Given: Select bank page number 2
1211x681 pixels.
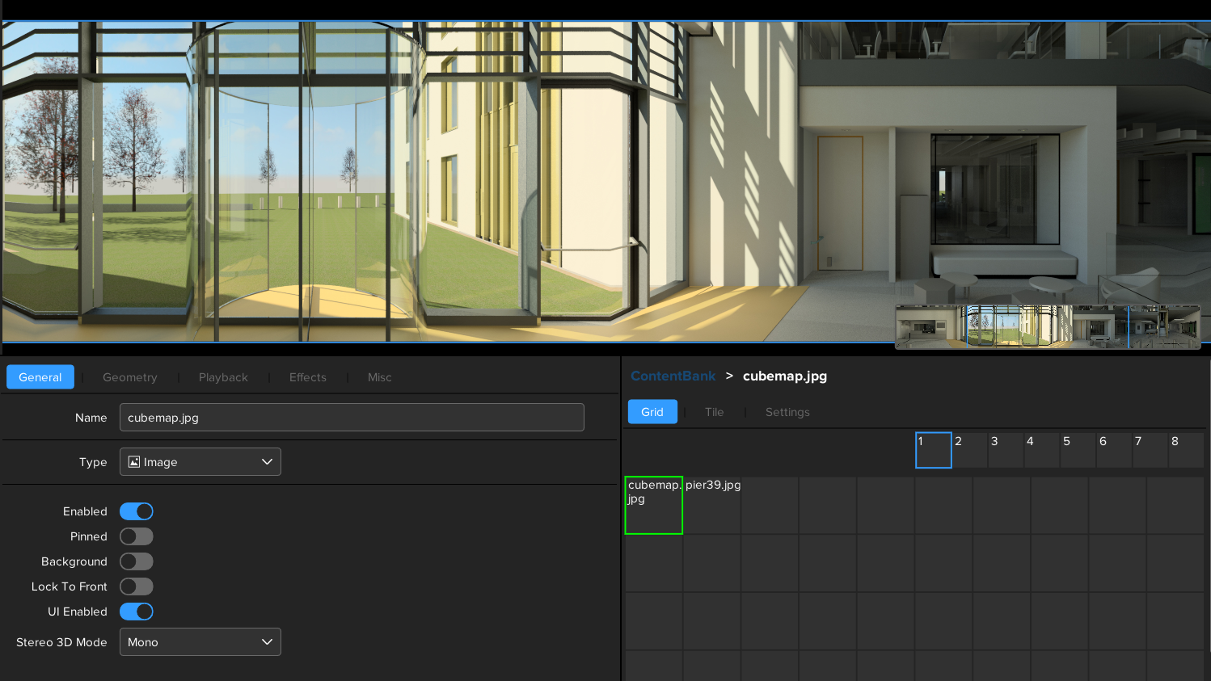Looking at the screenshot, I should coord(968,450).
